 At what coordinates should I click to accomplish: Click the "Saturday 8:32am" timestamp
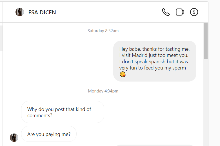click(x=103, y=31)
